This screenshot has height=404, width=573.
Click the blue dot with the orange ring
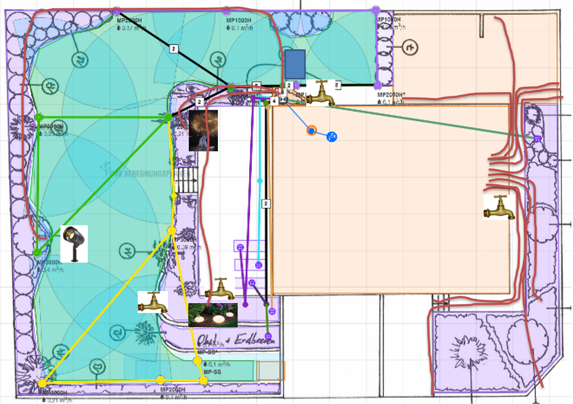[x=311, y=130]
